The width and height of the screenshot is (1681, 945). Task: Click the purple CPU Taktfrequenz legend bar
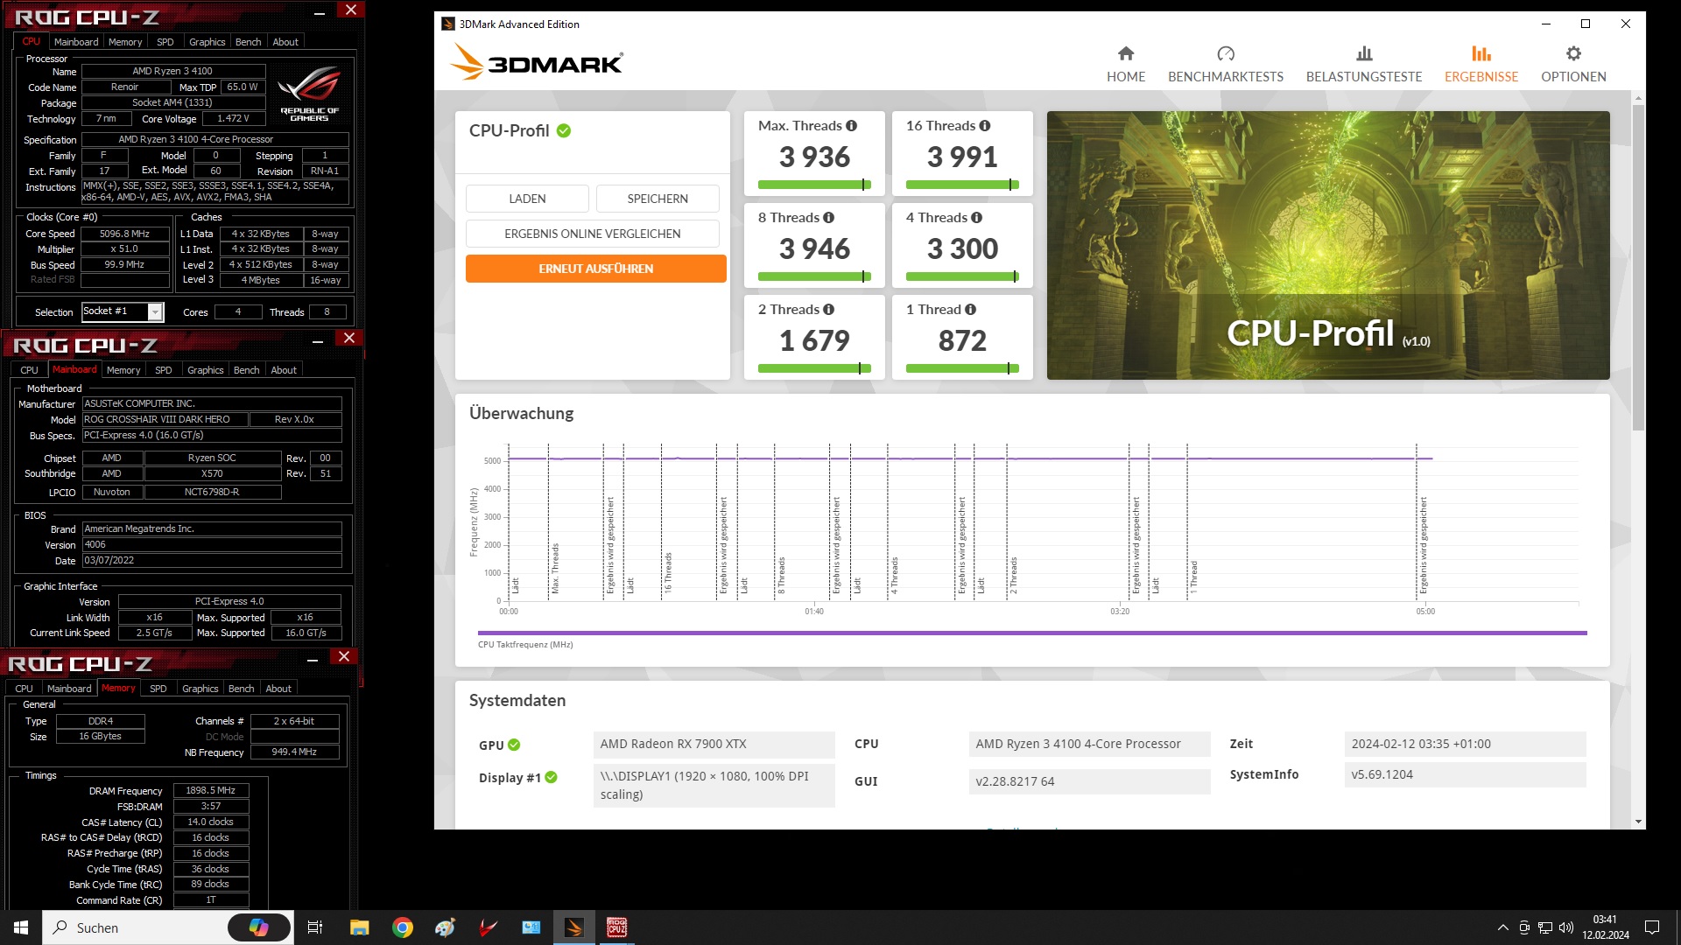(x=1032, y=633)
